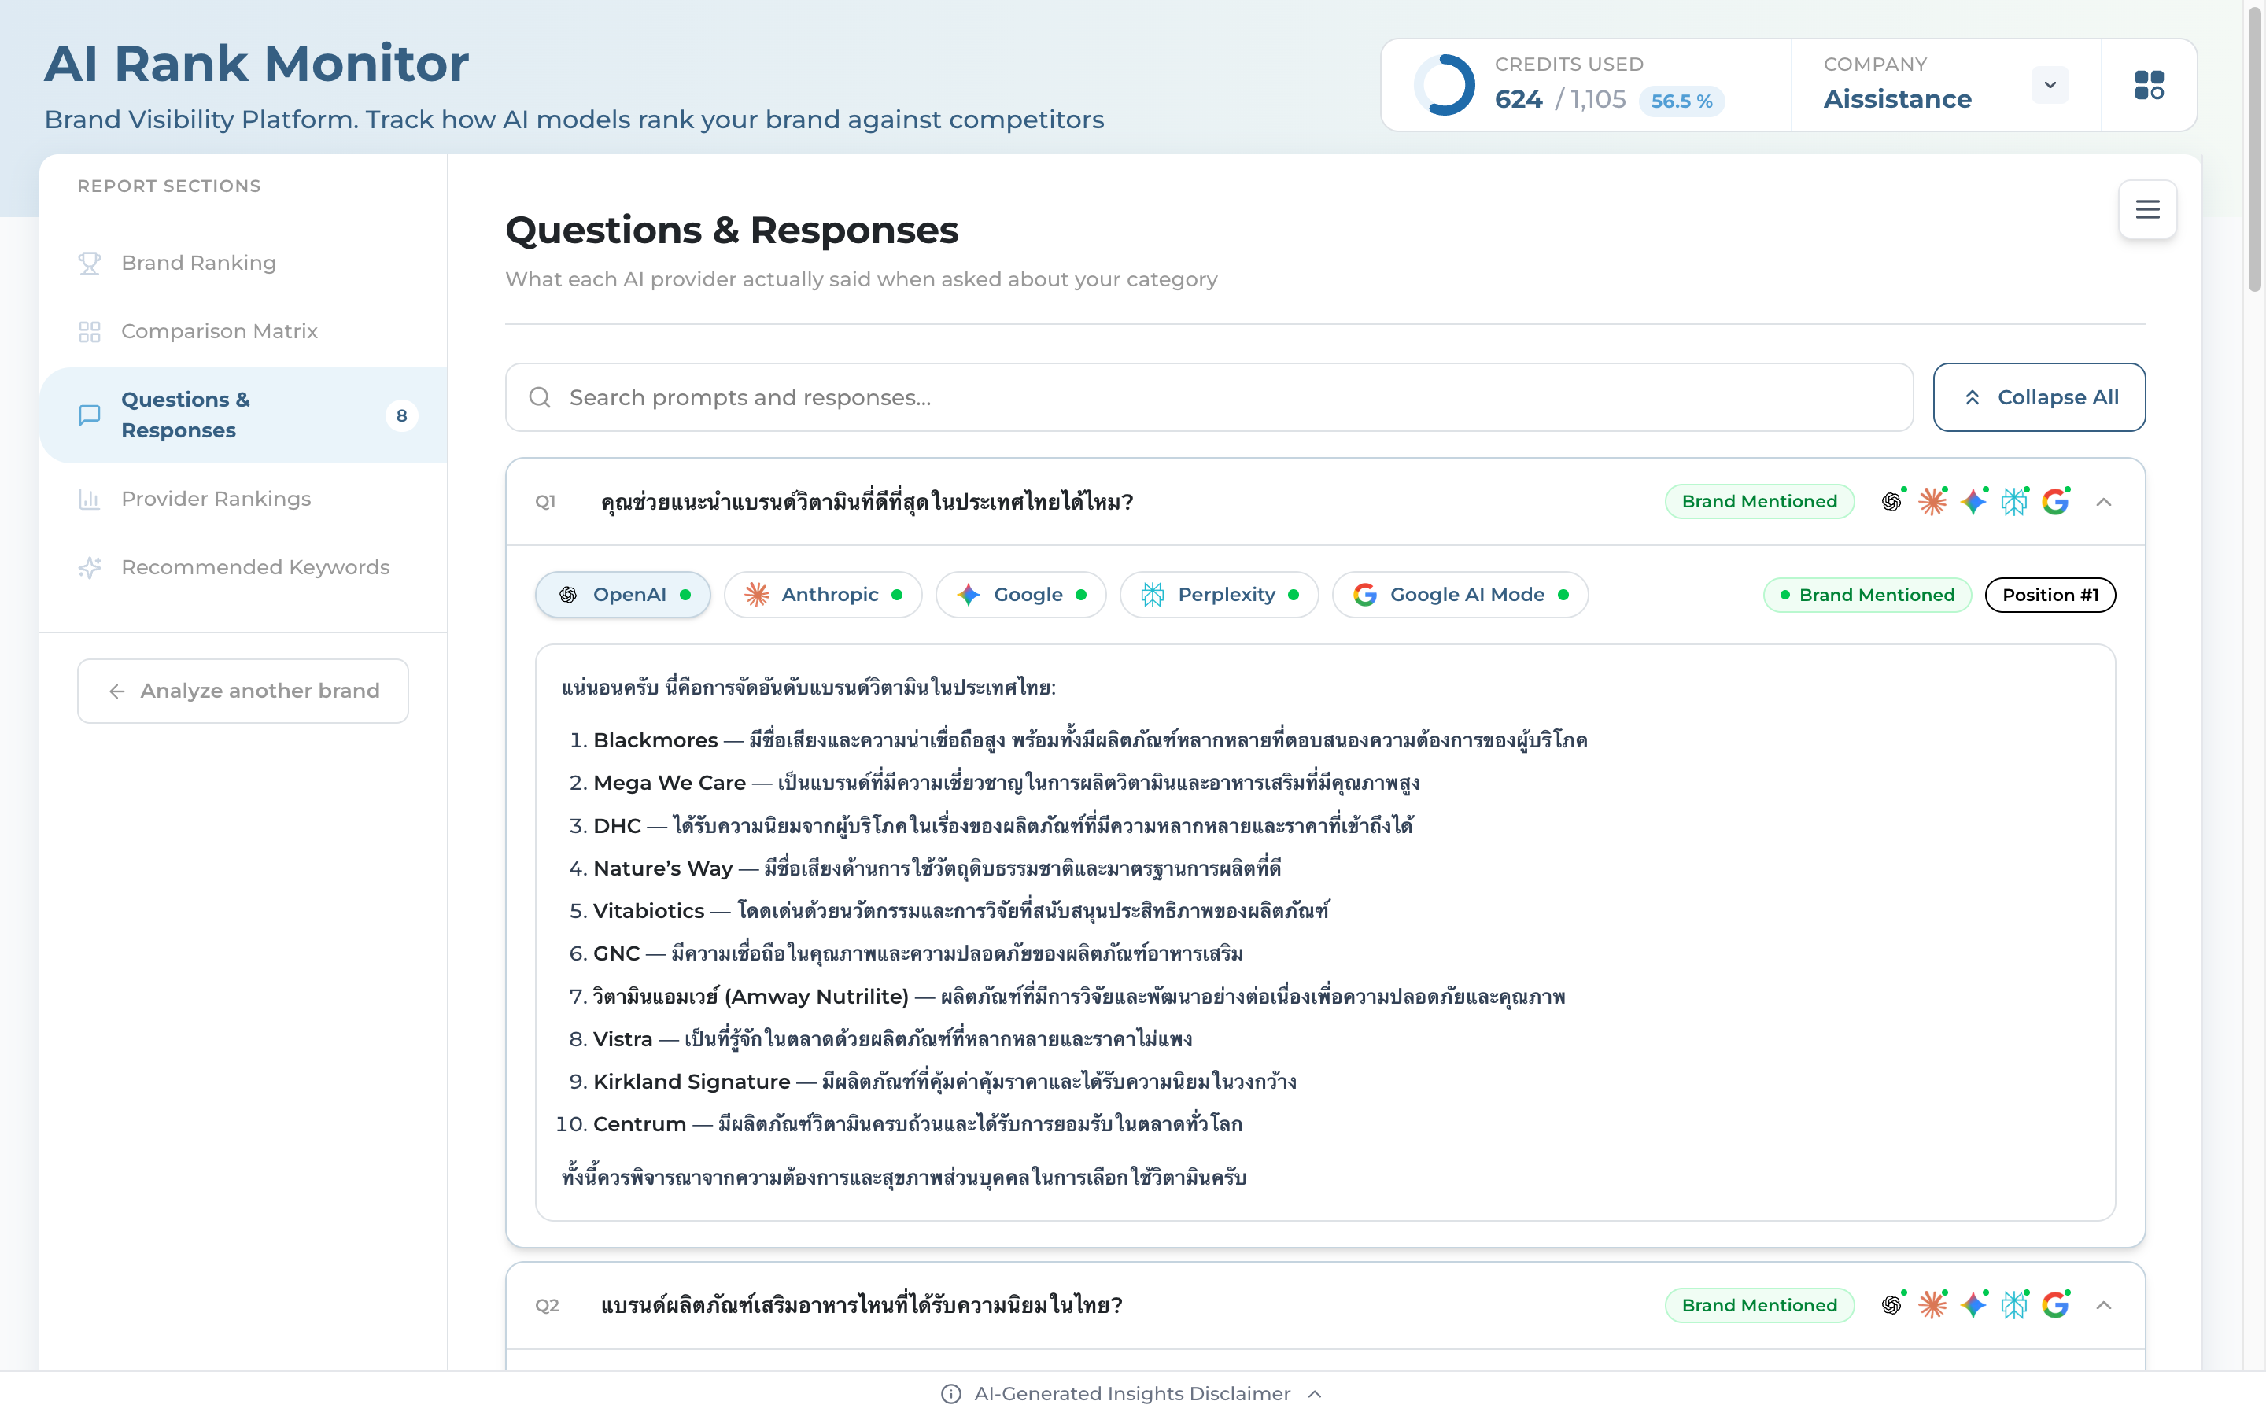Open the hamburger menu button

click(x=2147, y=208)
